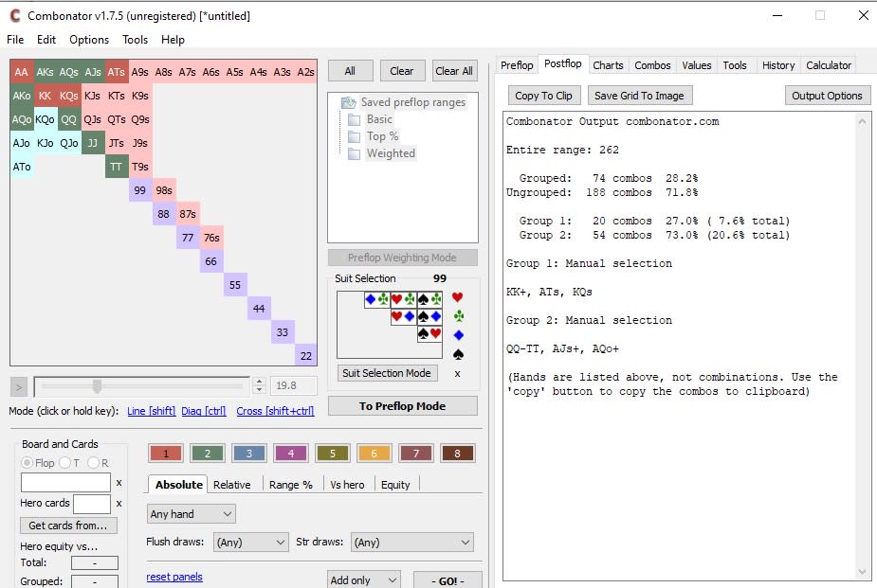Toggle heart-diamond suit combo cell
The height and width of the screenshot is (588, 877).
403,316
